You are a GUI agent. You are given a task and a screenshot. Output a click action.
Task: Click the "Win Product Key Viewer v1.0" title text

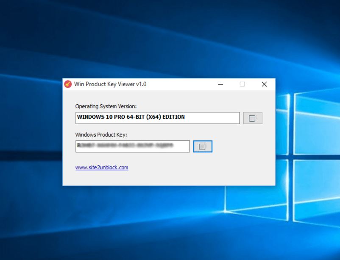(x=110, y=84)
